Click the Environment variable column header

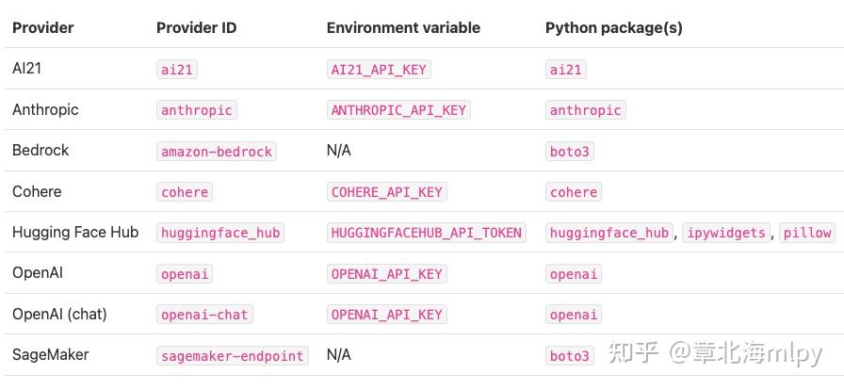coord(403,28)
